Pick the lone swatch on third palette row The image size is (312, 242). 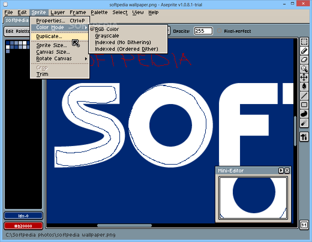tap(8, 51)
